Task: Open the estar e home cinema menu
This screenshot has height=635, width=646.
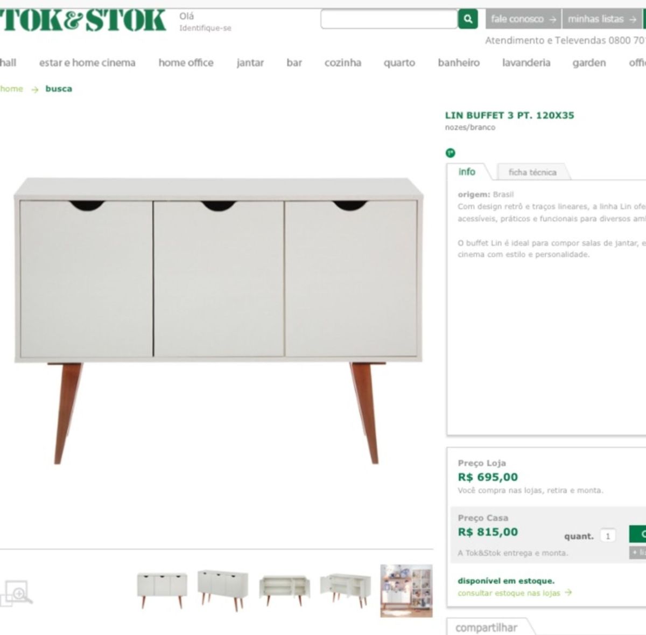Action: 87,62
